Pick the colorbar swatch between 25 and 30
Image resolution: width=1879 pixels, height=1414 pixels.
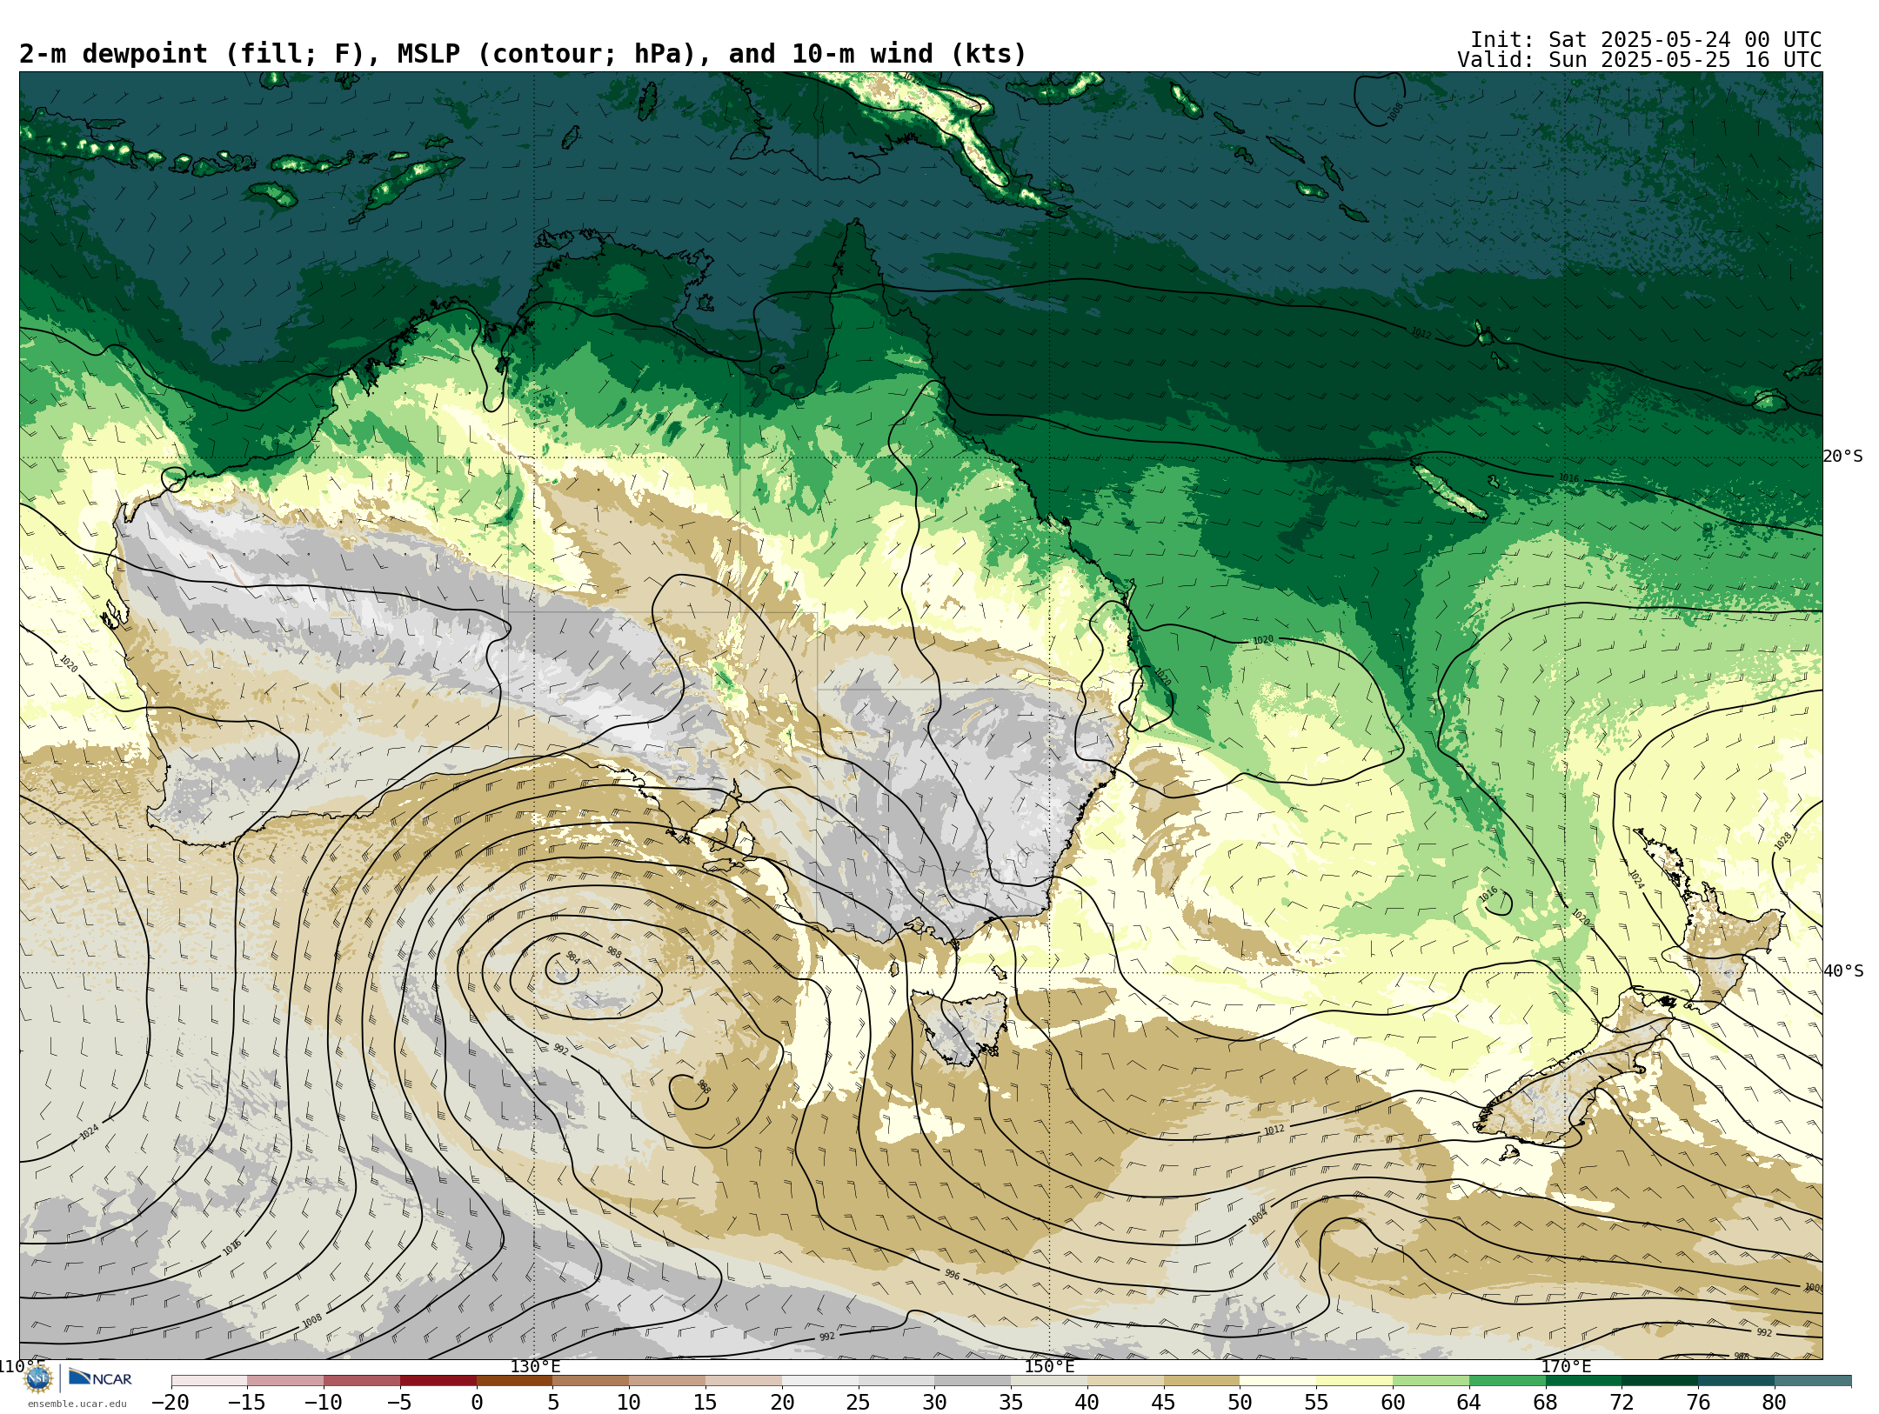896,1381
